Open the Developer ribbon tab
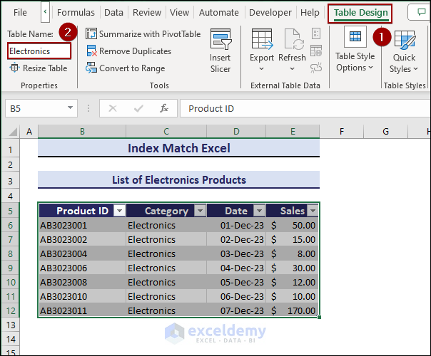 (270, 13)
